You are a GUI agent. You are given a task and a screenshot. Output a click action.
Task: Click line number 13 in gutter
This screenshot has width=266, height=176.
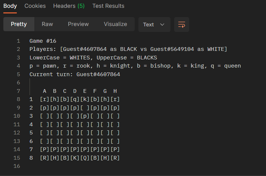(x=17, y=141)
